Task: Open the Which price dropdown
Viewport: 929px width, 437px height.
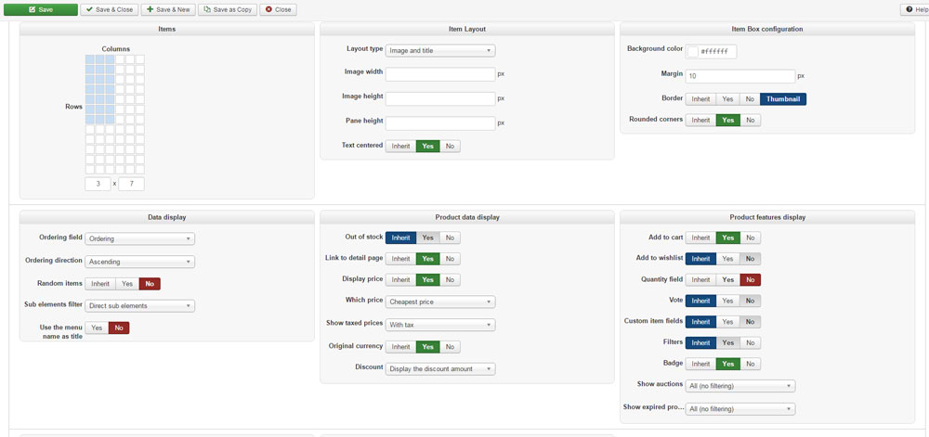Action: 440,302
